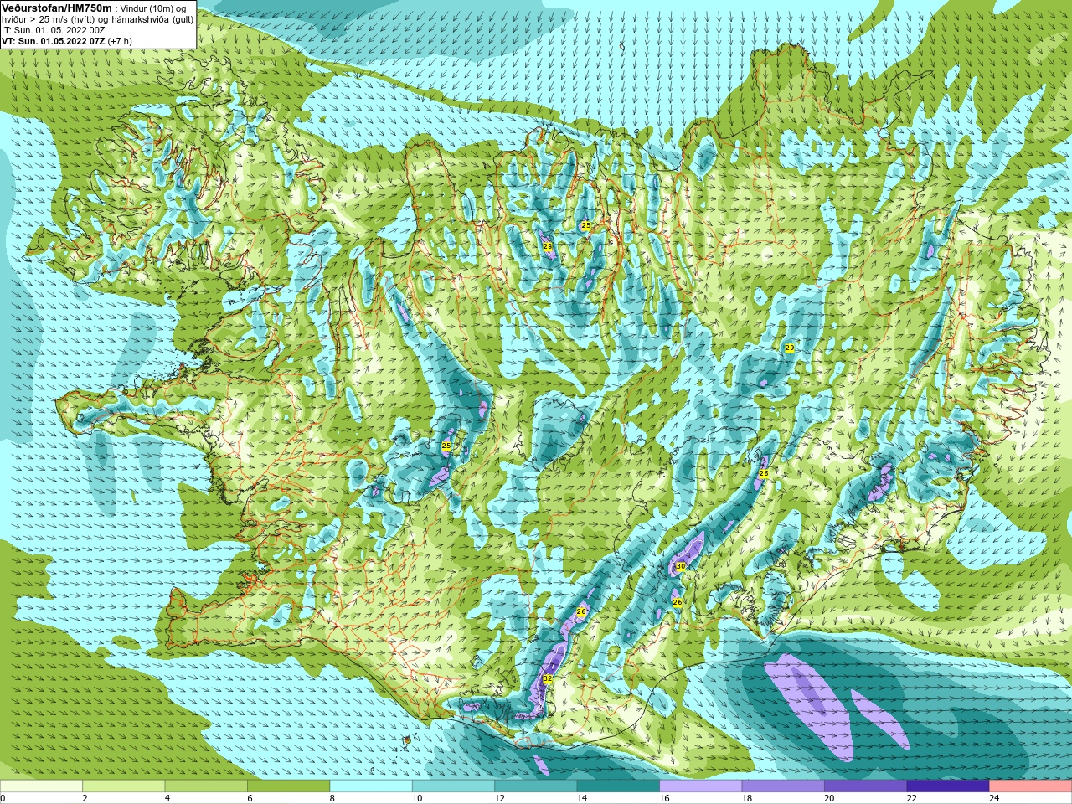Click the yellow gust marker labeled 32
The height and width of the screenshot is (804, 1072).
click(x=548, y=678)
